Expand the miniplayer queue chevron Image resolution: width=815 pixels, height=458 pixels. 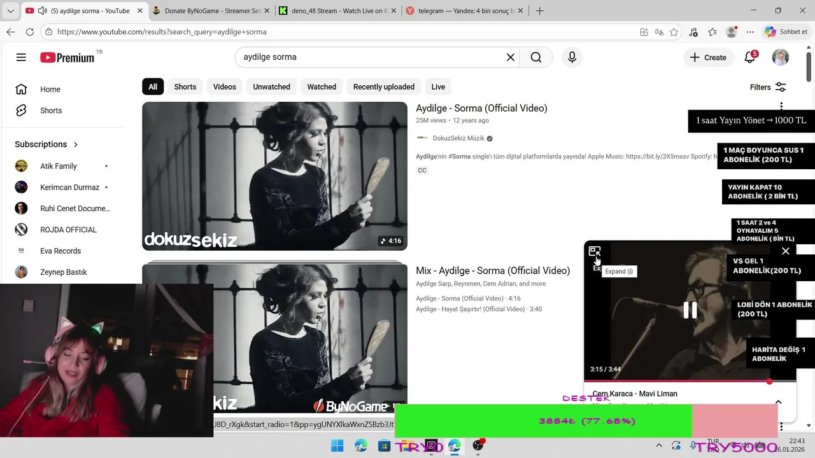[778, 402]
